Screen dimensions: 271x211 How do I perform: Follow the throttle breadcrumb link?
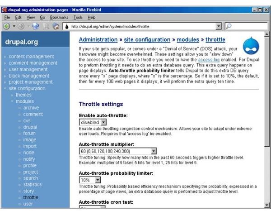point(215,40)
